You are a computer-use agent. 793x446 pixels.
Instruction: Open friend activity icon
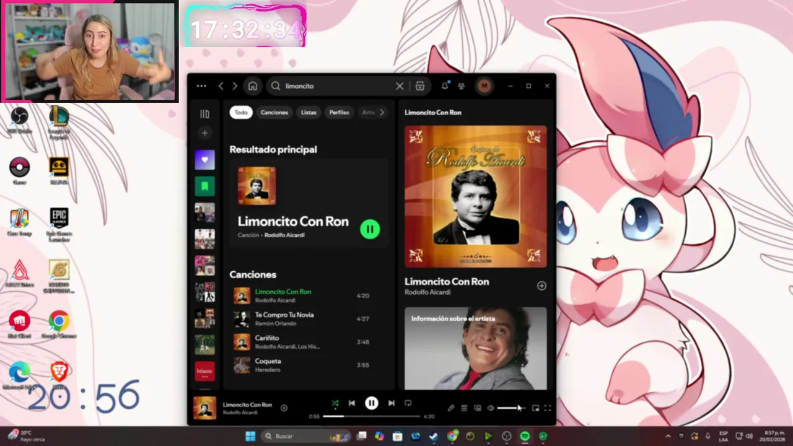coord(462,86)
